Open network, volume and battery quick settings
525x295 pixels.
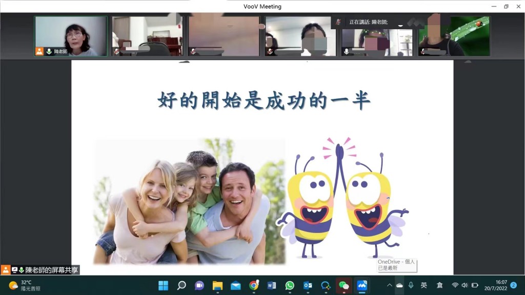[465, 285]
